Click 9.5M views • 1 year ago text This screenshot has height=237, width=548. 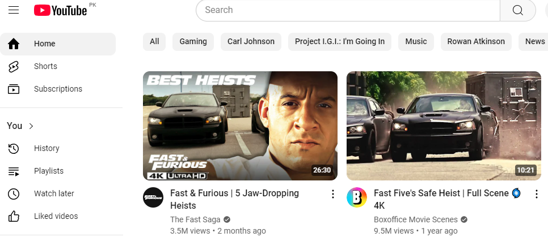point(416,231)
